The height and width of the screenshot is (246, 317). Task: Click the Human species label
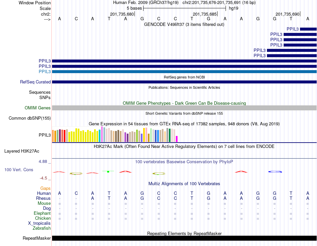[x=44, y=193]
